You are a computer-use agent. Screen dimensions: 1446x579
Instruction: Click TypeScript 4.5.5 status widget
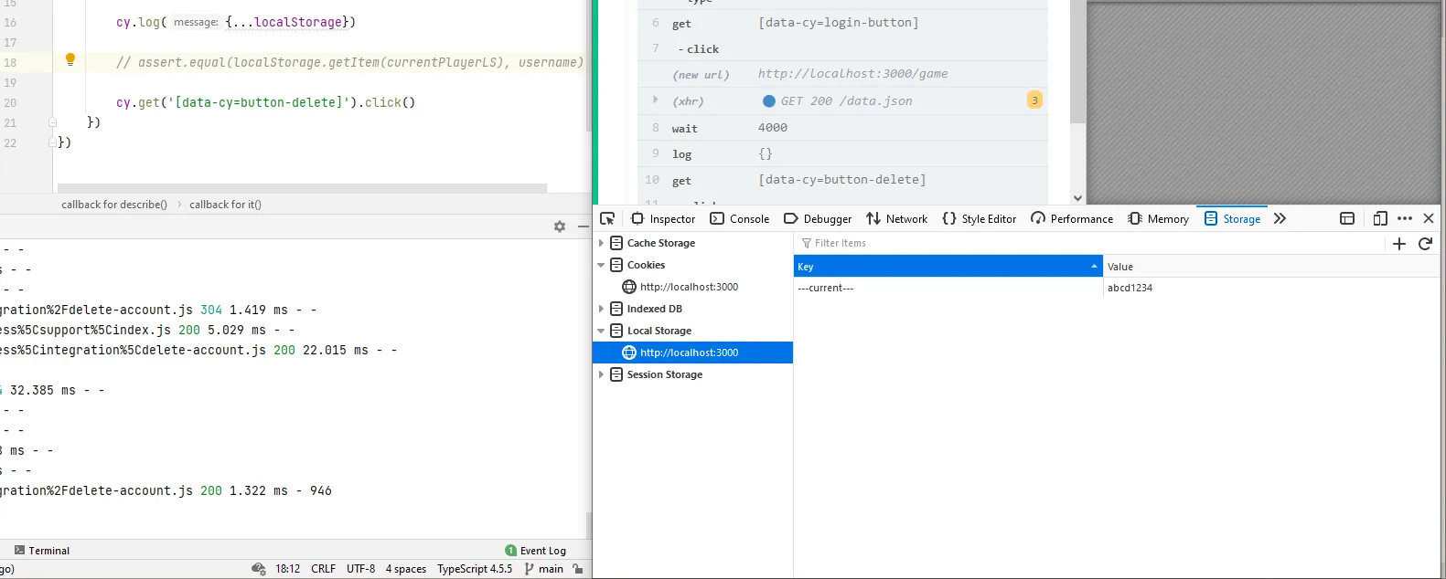click(475, 569)
